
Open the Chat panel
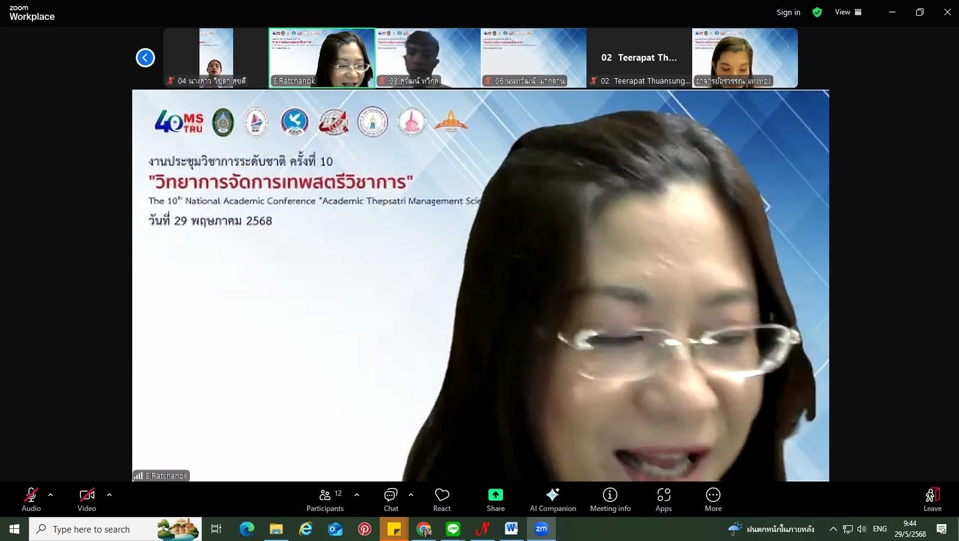tap(391, 500)
